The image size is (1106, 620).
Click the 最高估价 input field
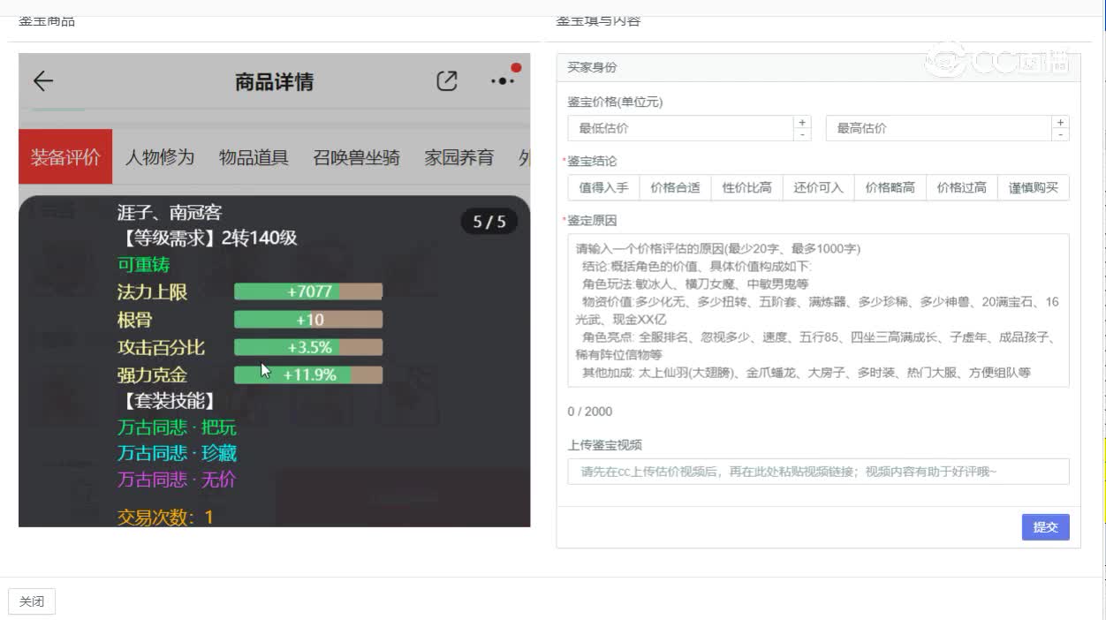(938, 128)
